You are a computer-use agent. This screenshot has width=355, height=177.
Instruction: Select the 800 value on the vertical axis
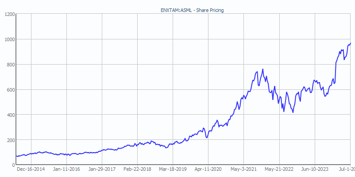pyautogui.click(x=11, y=65)
